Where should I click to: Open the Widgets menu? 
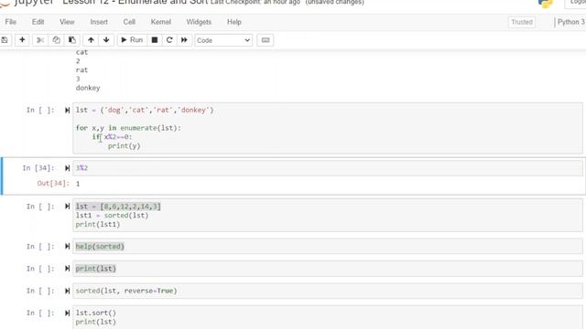click(x=199, y=22)
